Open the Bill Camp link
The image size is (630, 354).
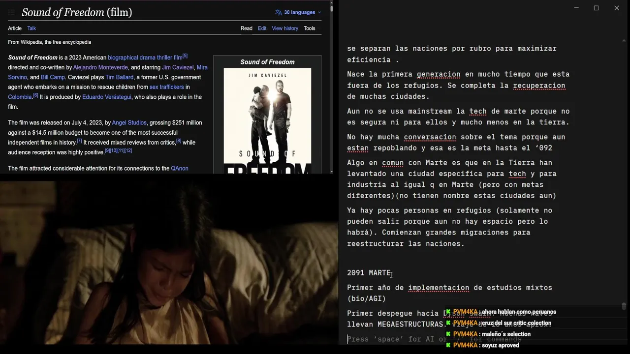(53, 77)
